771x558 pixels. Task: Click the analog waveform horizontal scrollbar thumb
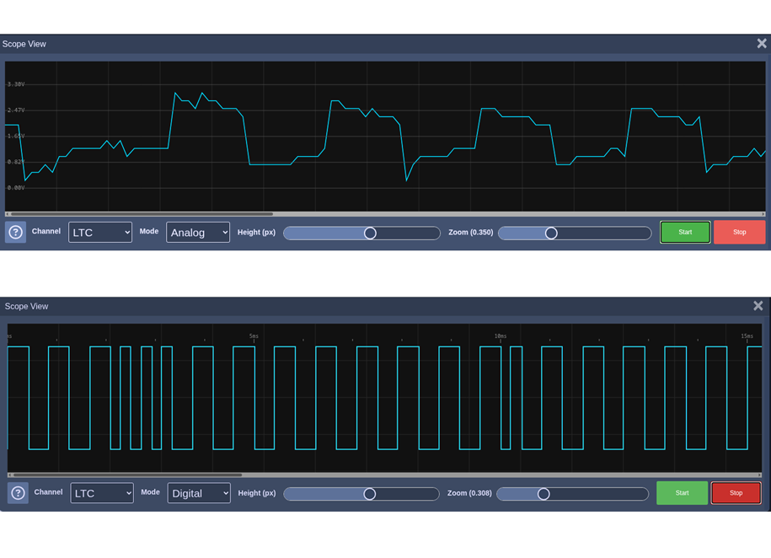pos(141,214)
